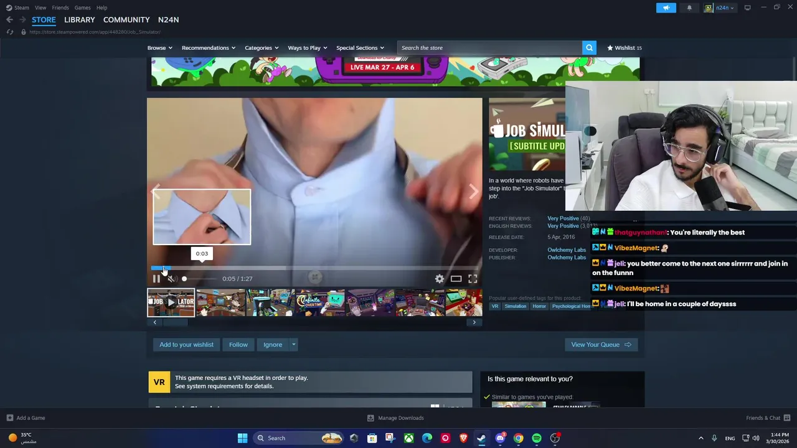
Task: Switch to the COMMUNITY tab
Action: pyautogui.click(x=126, y=20)
